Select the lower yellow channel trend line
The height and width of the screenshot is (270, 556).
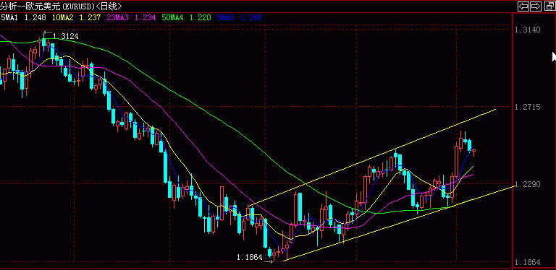coord(399,223)
